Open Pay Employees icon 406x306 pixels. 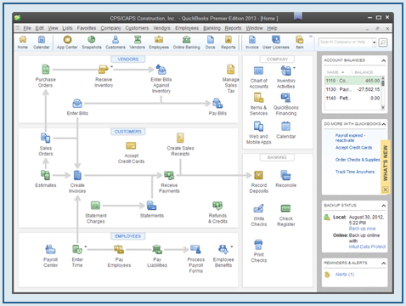coord(119,249)
